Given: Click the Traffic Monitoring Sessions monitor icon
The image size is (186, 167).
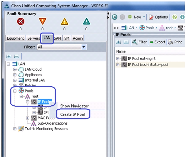Looking at the screenshot, I should coord(21,129).
